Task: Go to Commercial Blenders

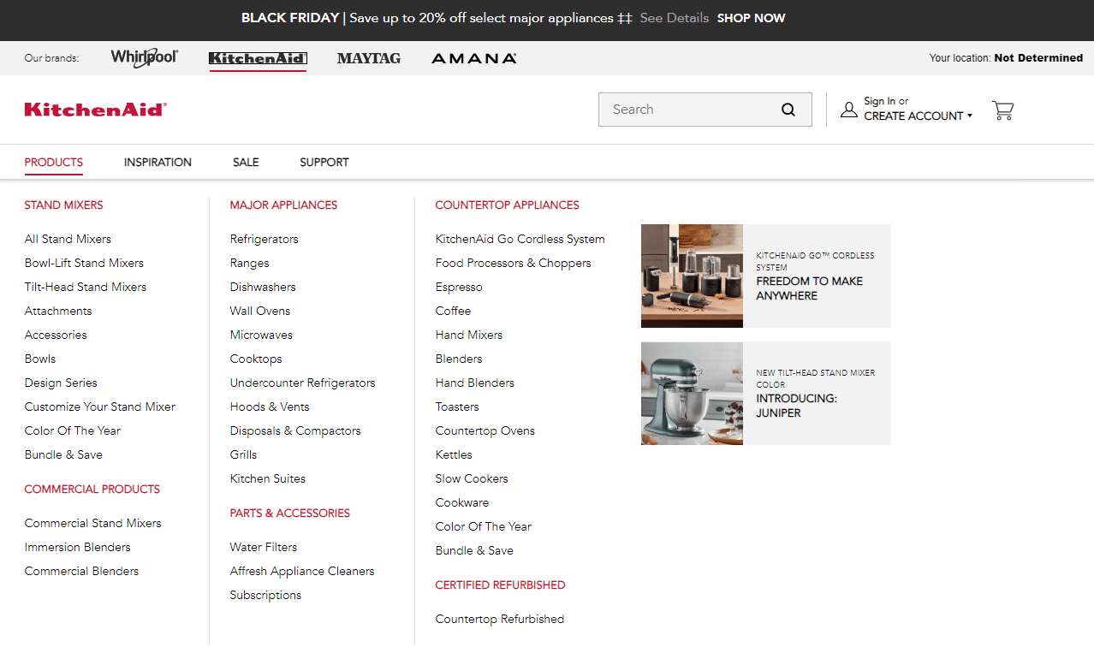Action: tap(81, 571)
